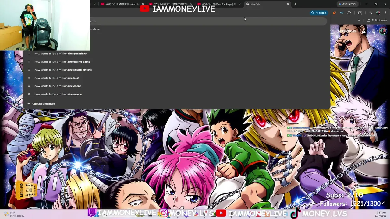390x219 pixels.
Task: Choose suggestion 'millionaire sound effects'
Action: 177,70
